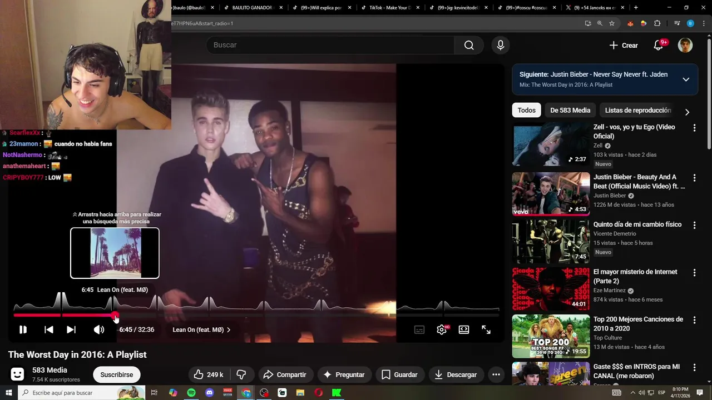
Task: Select the Listas de reproducción chip
Action: tap(638, 110)
